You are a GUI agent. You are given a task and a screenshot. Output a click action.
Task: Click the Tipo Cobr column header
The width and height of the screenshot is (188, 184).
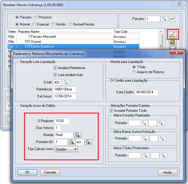(126, 32)
